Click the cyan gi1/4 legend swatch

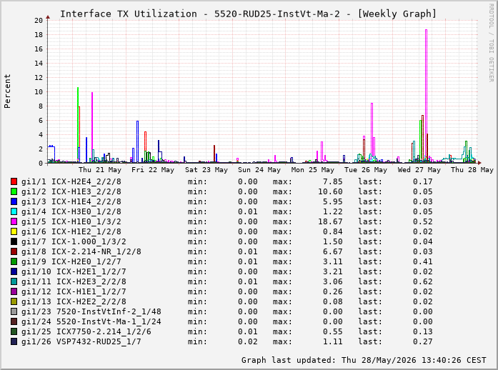point(14,211)
